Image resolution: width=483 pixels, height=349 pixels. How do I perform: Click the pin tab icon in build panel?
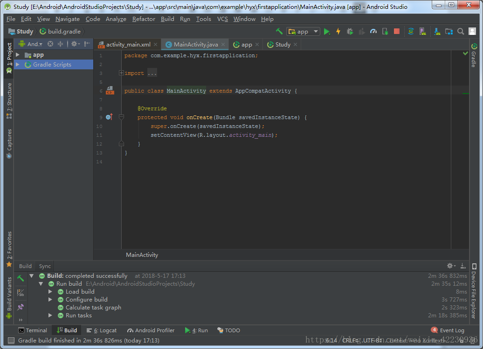[x=21, y=307]
